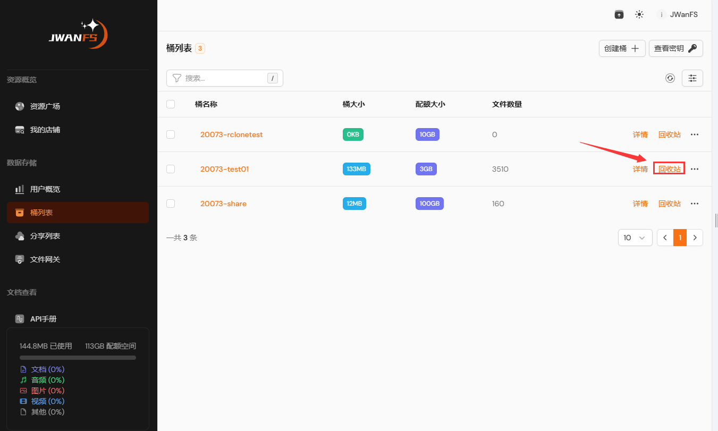Open the 20073-share bucket link
Image resolution: width=718 pixels, height=431 pixels.
223,204
